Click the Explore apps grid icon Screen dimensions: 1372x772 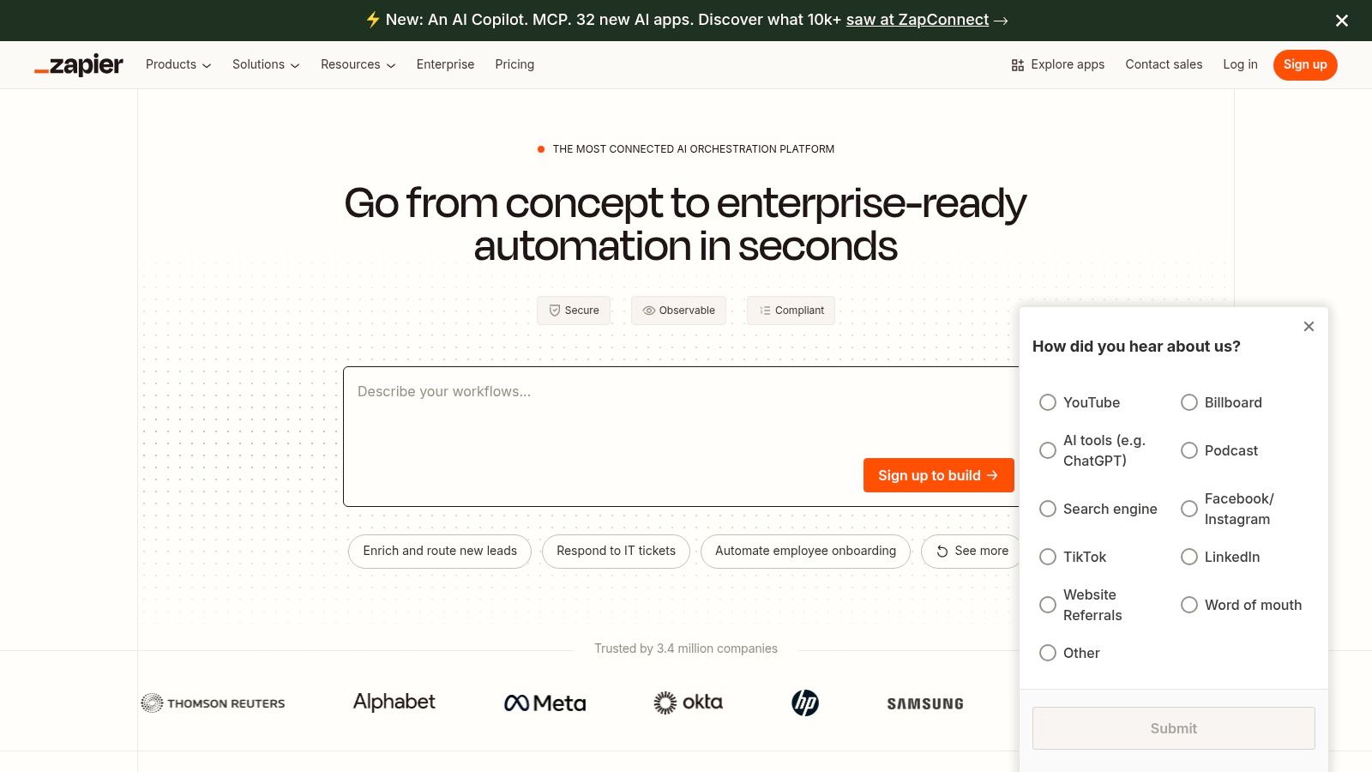(1018, 65)
